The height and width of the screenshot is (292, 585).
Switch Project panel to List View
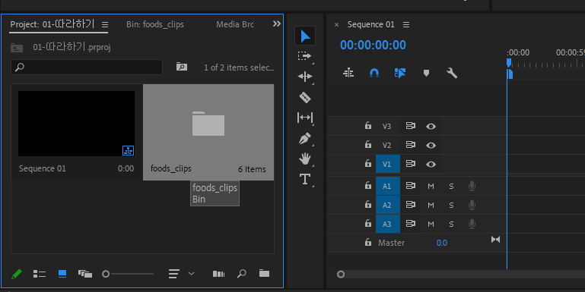coord(39,274)
